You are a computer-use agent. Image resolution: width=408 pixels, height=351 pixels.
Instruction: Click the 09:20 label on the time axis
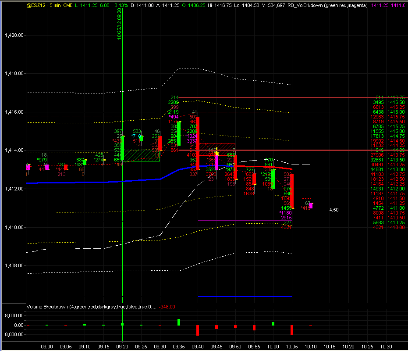(122, 347)
